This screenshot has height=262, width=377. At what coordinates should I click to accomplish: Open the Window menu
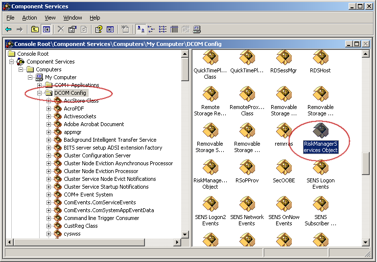click(72, 18)
